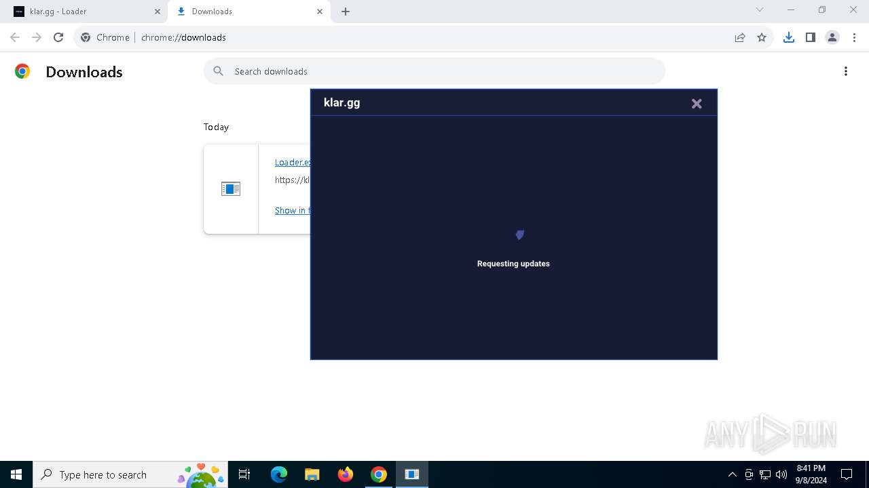869x488 pixels.
Task: Go back to the previous page
Action: (x=15, y=37)
